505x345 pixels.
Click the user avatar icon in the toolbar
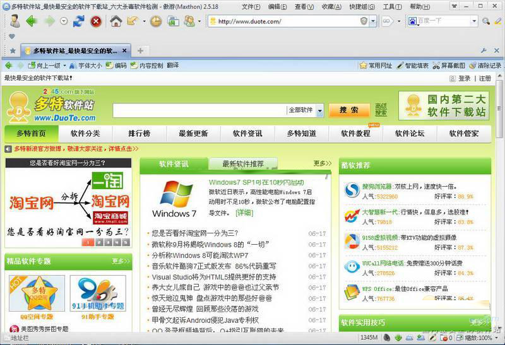pyautogui.click(x=15, y=21)
